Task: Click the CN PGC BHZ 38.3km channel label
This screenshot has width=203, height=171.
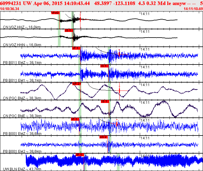Action: pos(22,98)
